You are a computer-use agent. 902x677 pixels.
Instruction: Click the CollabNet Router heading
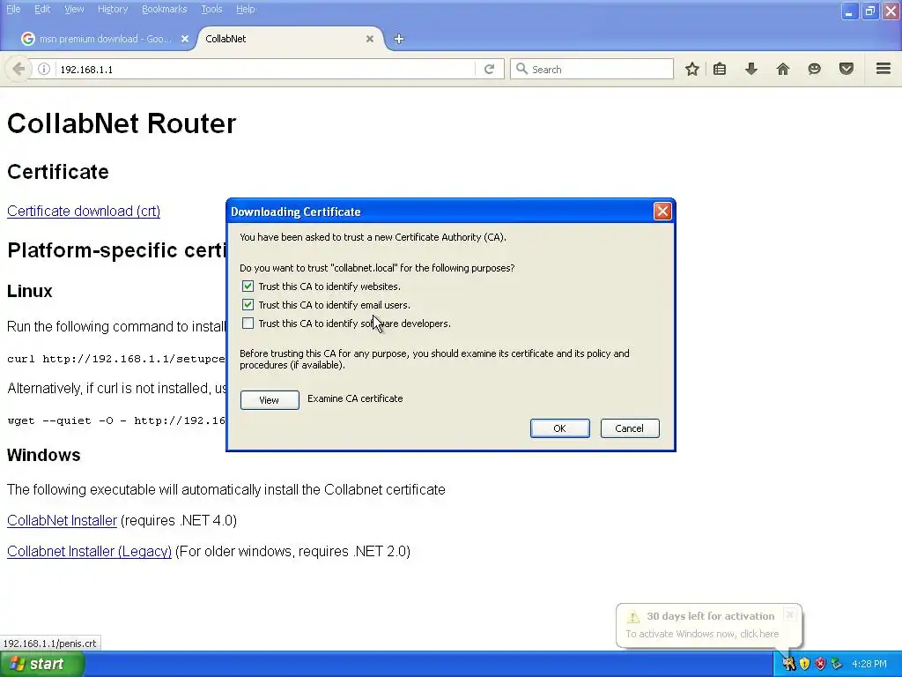click(x=122, y=123)
